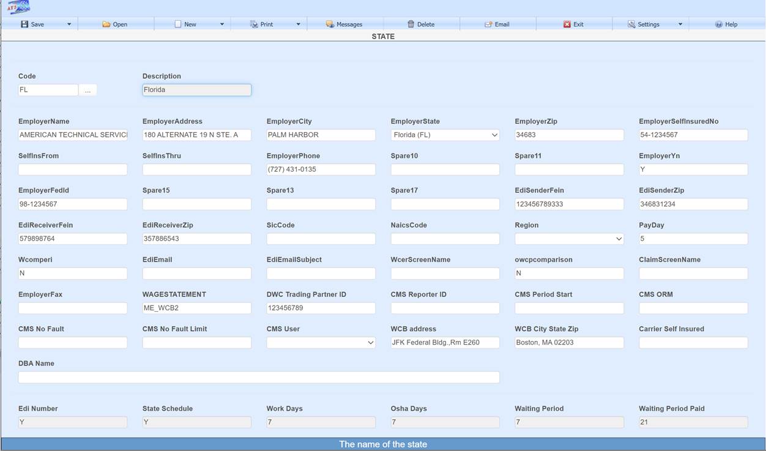766x451 pixels.
Task: Click the New toolbar item
Action: [x=190, y=24]
